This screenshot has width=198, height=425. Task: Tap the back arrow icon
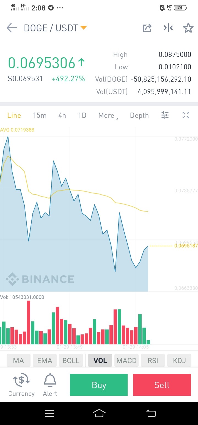(x=12, y=28)
